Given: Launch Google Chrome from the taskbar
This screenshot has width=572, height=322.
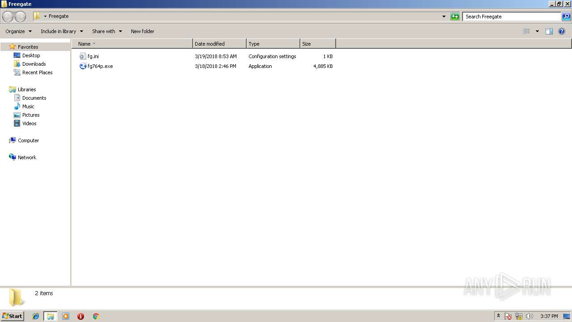Looking at the screenshot, I should [96, 316].
